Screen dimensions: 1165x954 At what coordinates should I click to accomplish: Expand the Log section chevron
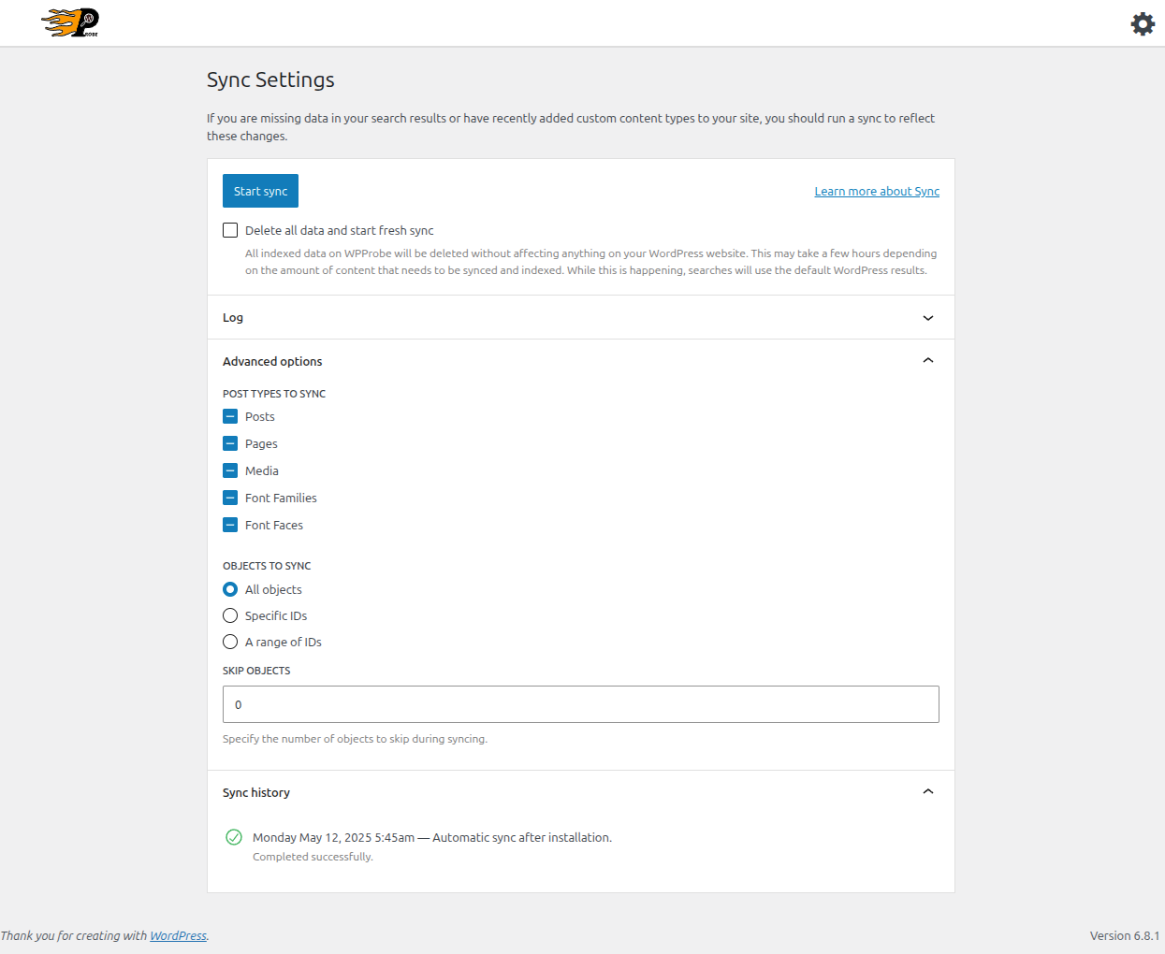pyautogui.click(x=928, y=318)
